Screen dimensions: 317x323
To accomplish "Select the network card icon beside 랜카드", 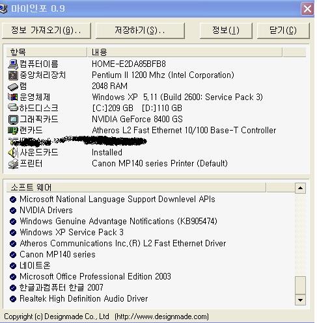I will click(13, 131).
